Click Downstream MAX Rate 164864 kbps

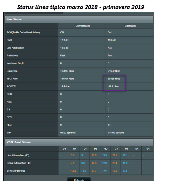point(67,79)
